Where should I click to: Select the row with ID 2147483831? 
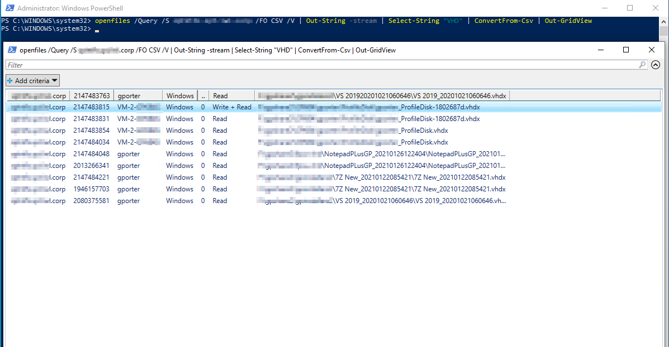(92, 119)
